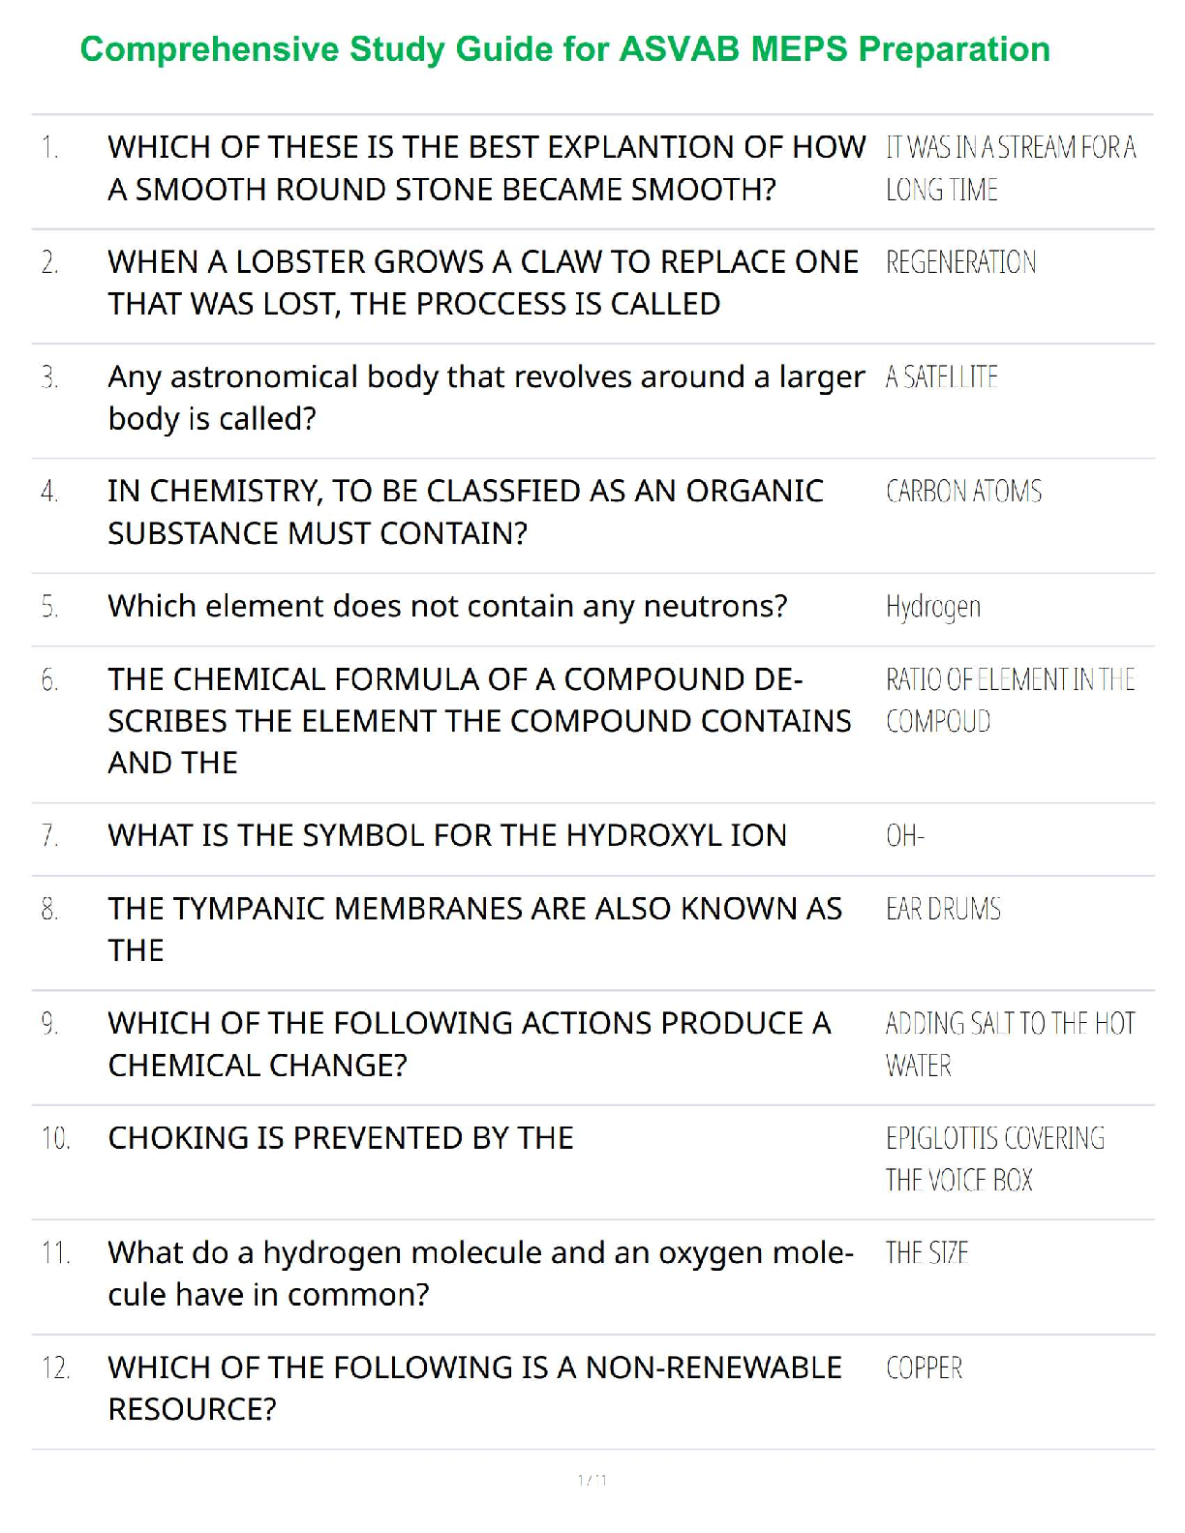Image resolution: width=1185 pixels, height=1533 pixels.
Task: Click the page number at the bottom
Action: pyautogui.click(x=592, y=1480)
